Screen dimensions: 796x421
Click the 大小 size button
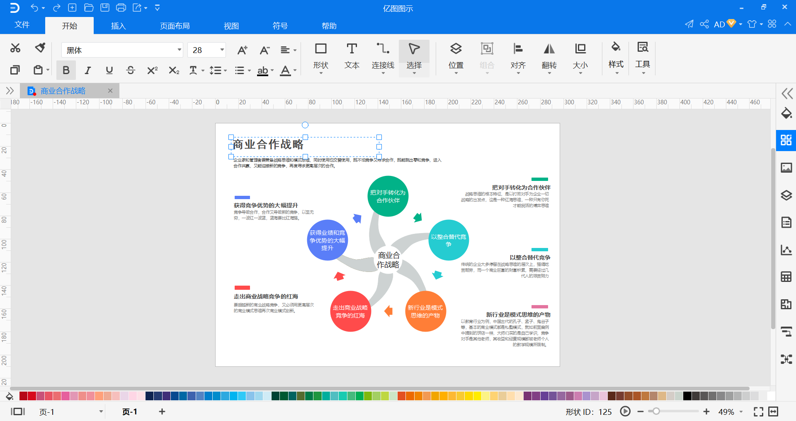(x=580, y=58)
